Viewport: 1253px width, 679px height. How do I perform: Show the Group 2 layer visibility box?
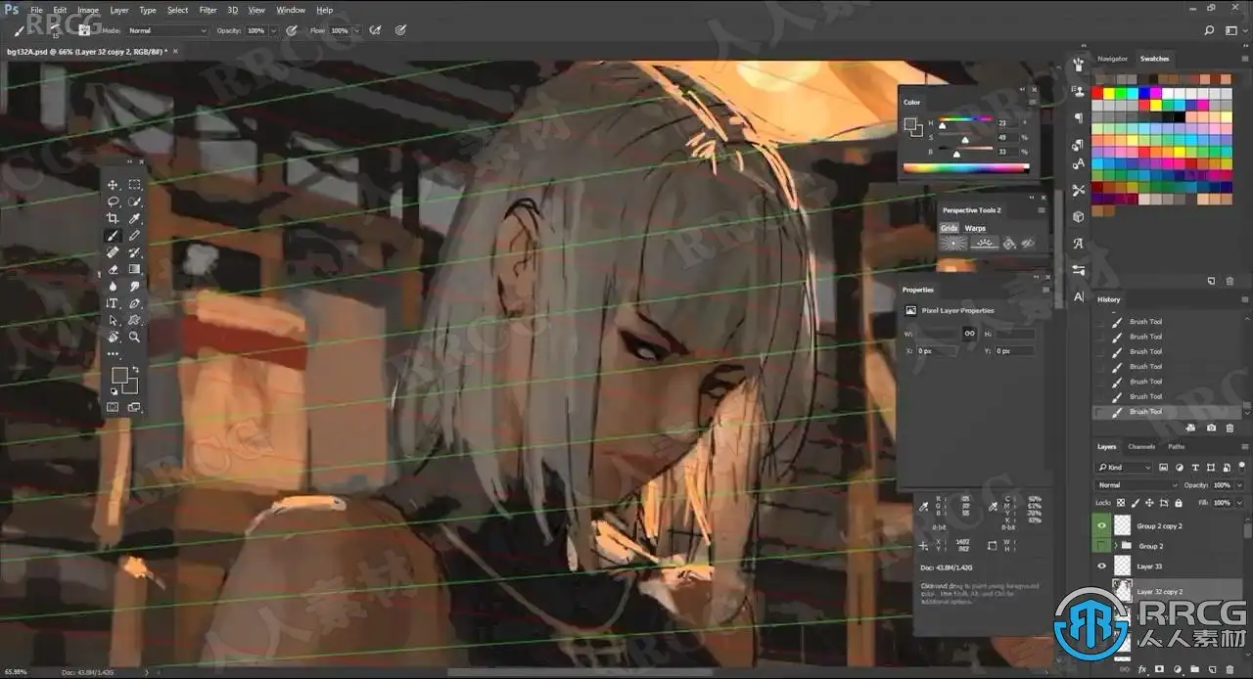coord(1102,546)
